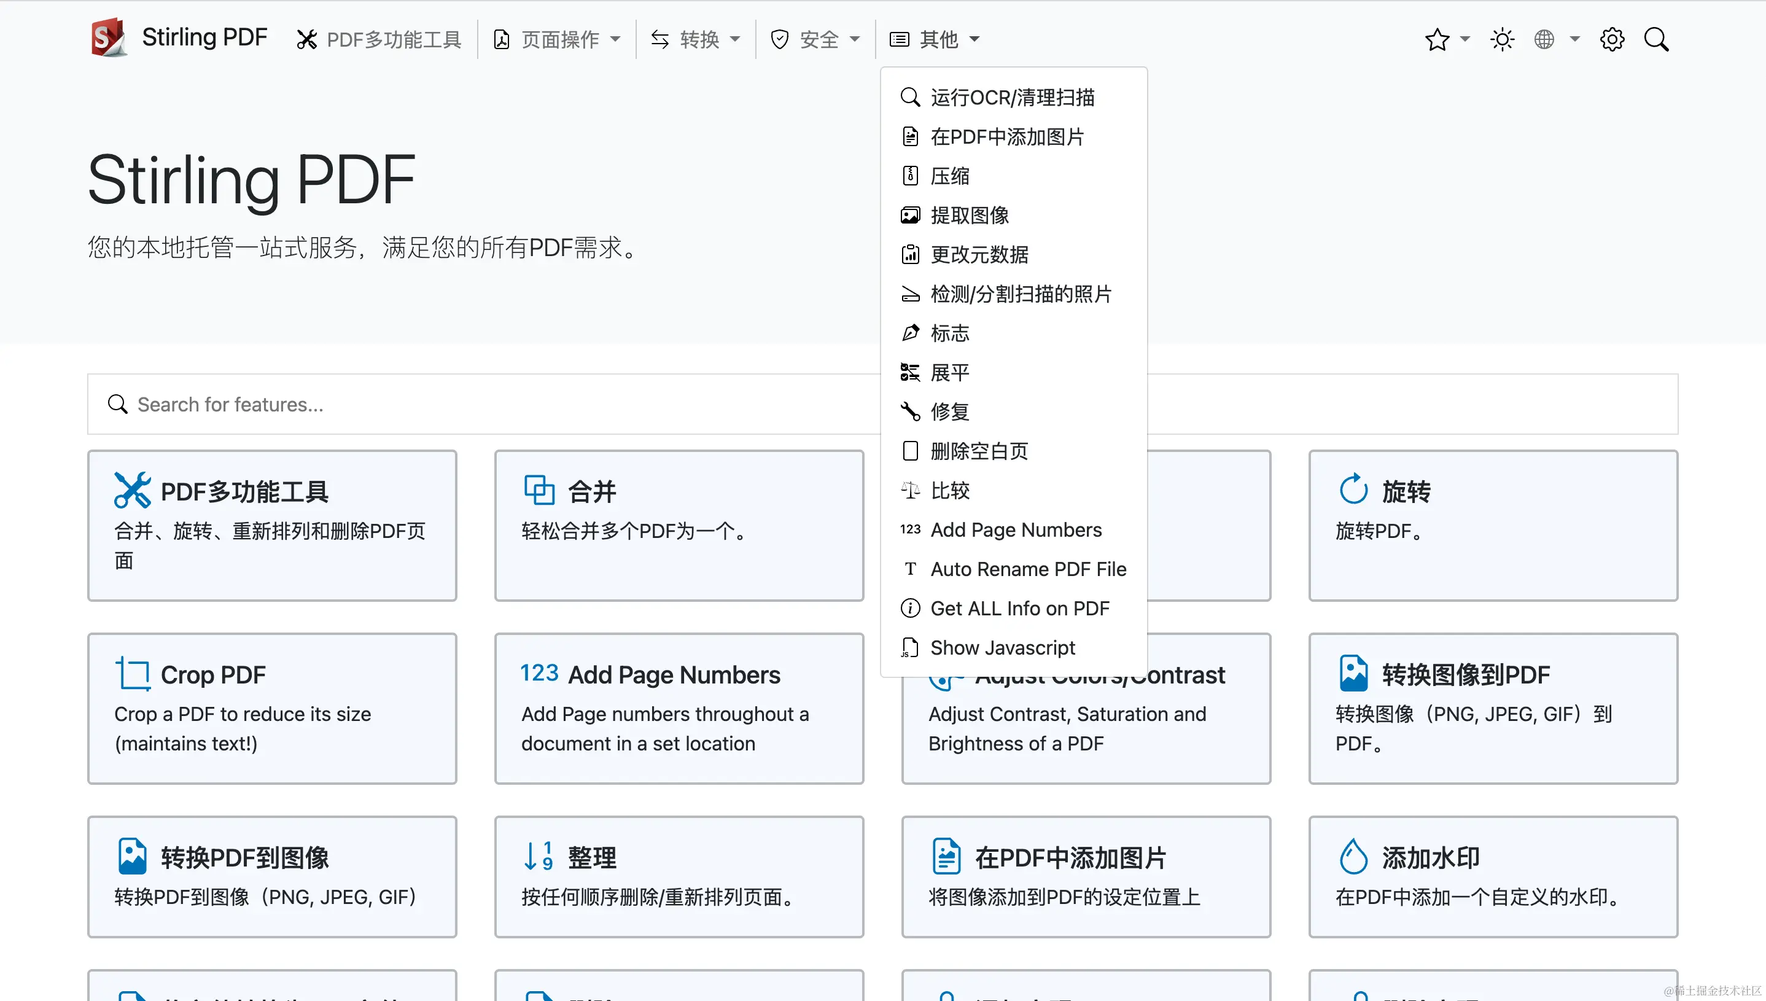The height and width of the screenshot is (1001, 1766).
Task: Open settings gear icon
Action: [x=1612, y=39]
